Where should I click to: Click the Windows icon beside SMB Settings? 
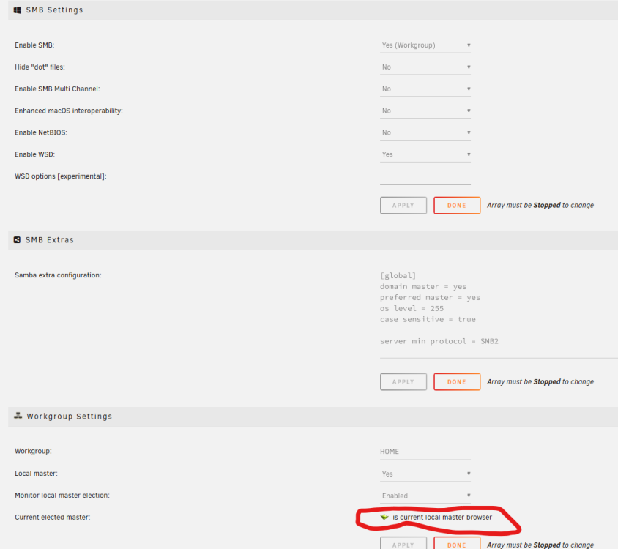pos(17,10)
